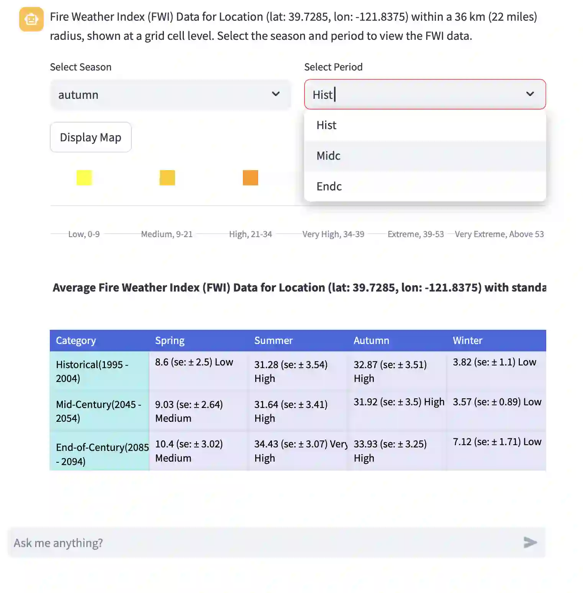Click the Spring column header
The width and height of the screenshot is (583, 593).
tap(199, 341)
